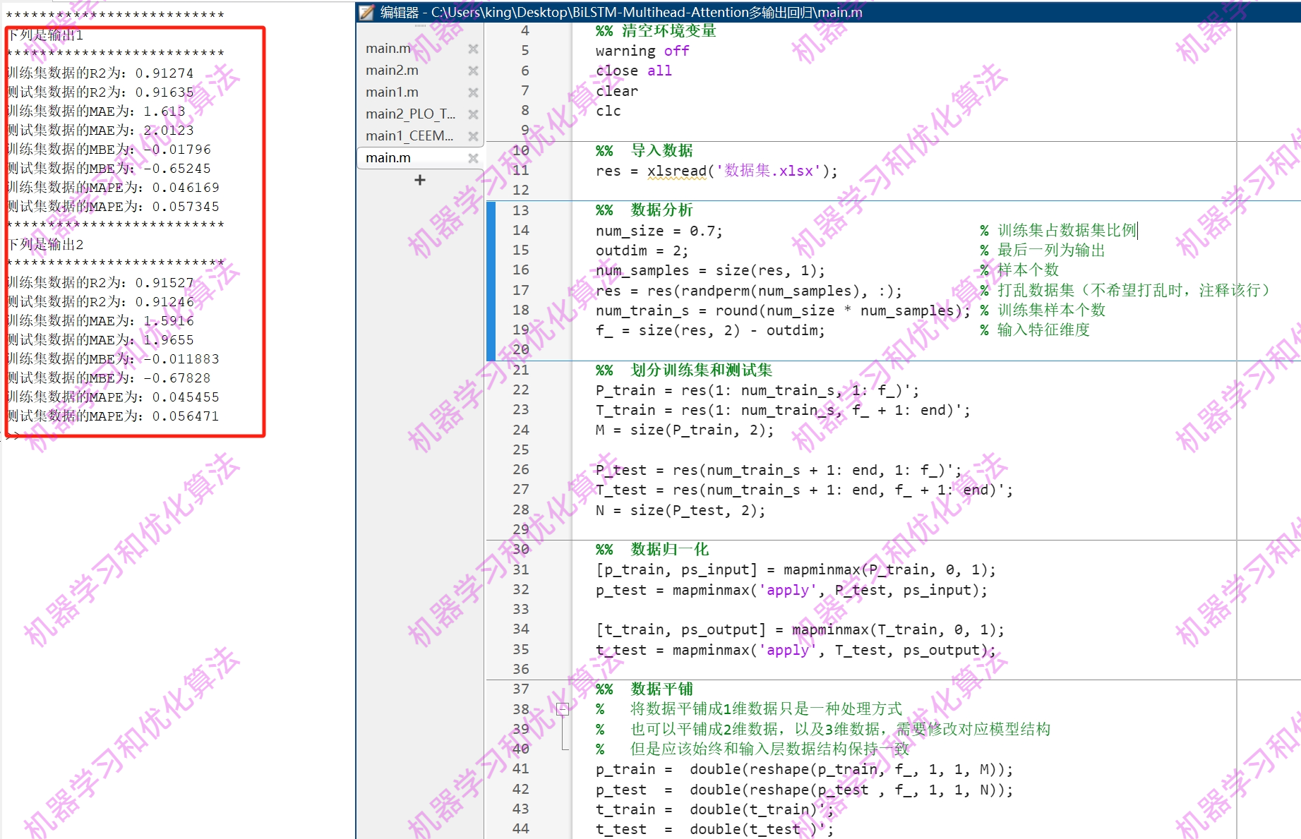
Task: Click line number 17 in the editor gutter
Action: click(x=520, y=290)
